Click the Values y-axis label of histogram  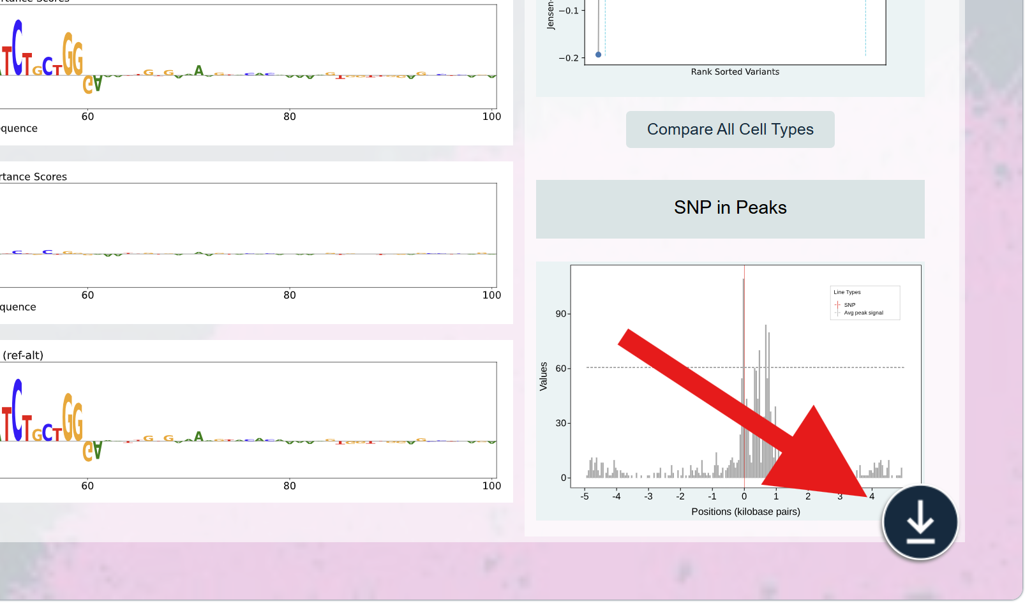(544, 376)
